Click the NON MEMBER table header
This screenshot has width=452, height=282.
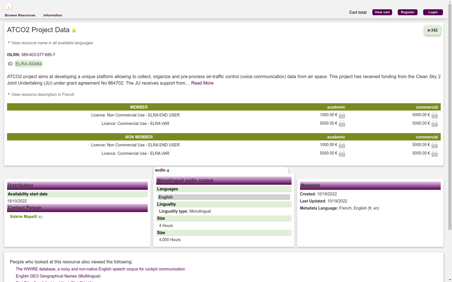click(139, 137)
